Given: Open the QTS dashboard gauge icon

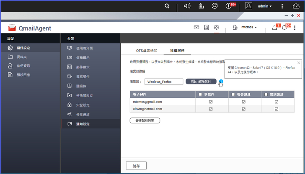Looking at the screenshot, I should click(x=295, y=6).
